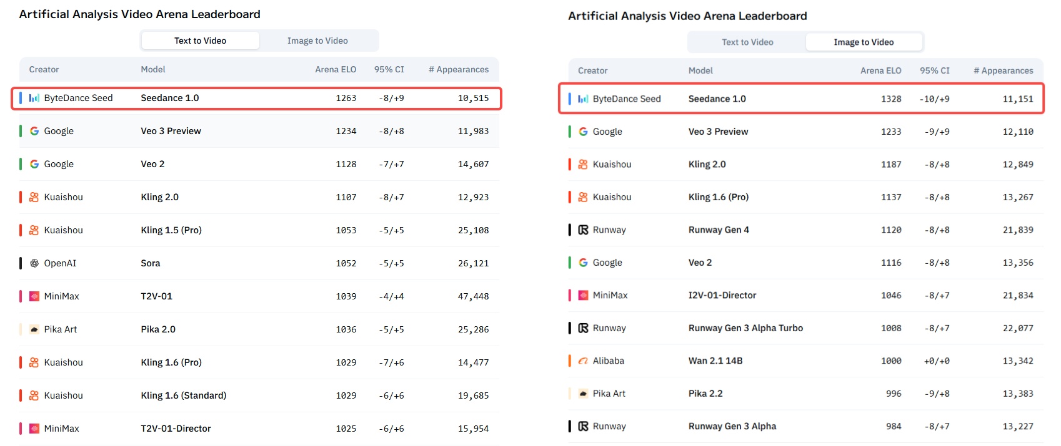Click Pika Art logo beside Pika 2.2
This screenshot has height=446, width=1061.
click(583, 394)
